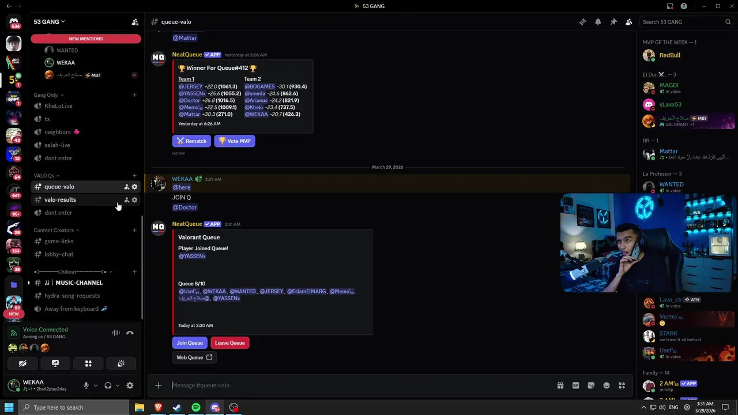
Task: Show pinned messages
Action: point(613,22)
